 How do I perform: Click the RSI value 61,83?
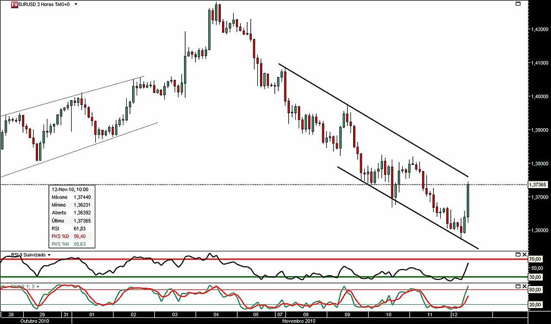click(79, 229)
